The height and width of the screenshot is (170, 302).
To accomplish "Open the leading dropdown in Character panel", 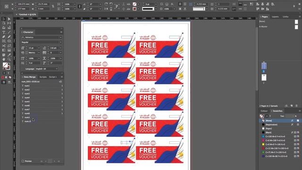I will pyautogui.click(x=61, y=48).
